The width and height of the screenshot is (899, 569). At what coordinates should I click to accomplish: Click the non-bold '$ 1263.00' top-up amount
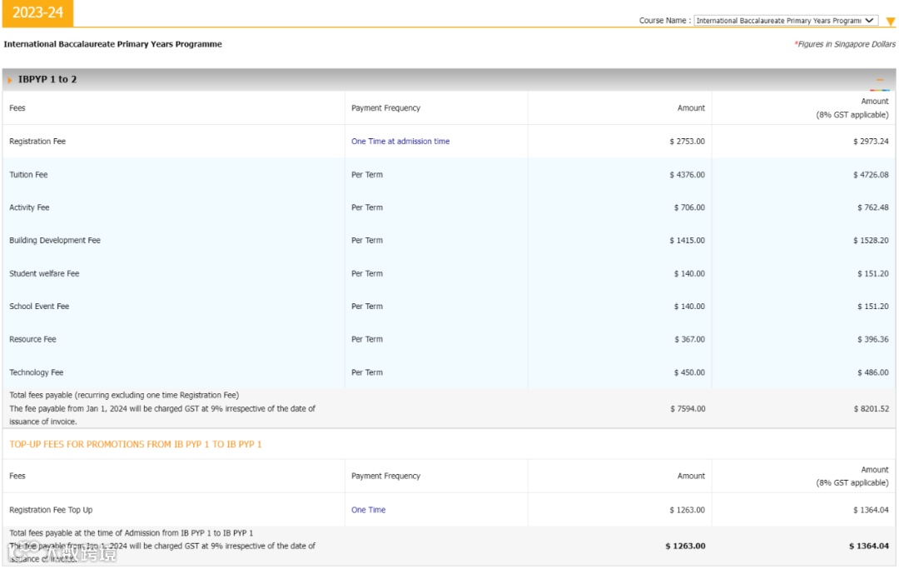[687, 509]
